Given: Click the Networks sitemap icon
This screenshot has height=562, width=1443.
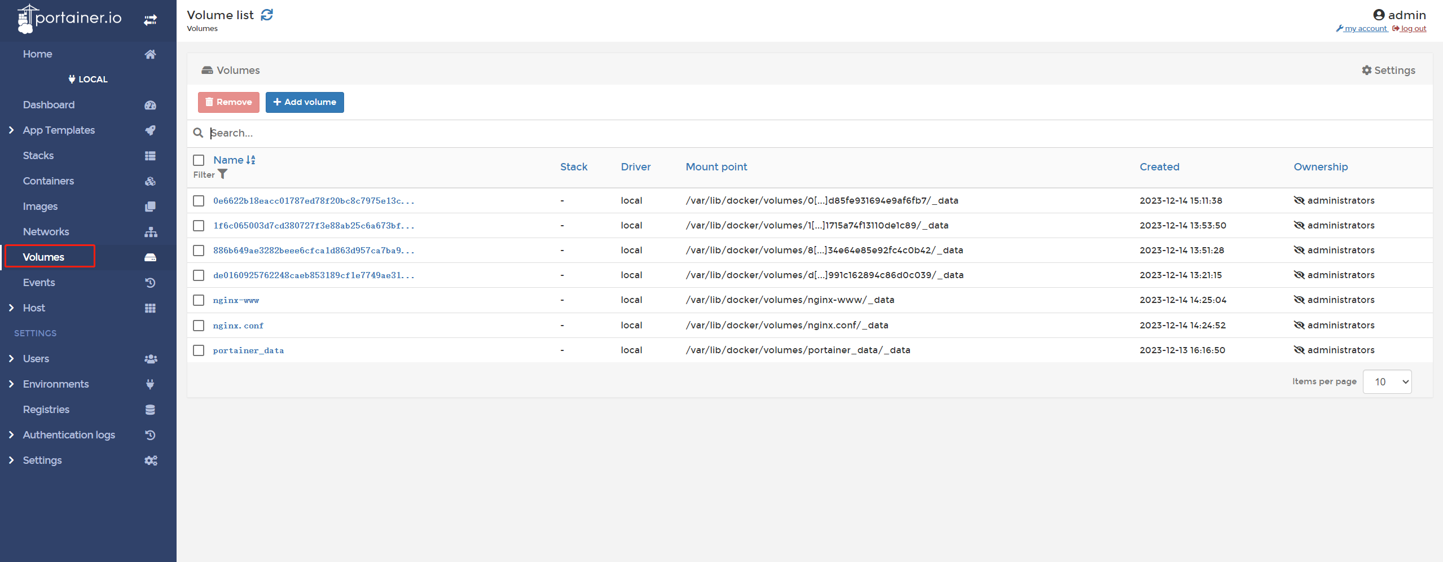Looking at the screenshot, I should 150,232.
